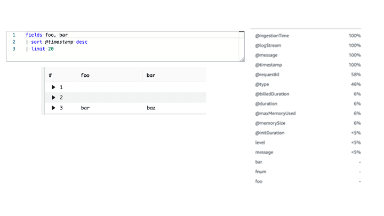384x216 pixels.
Task: Select the foo field in fields list
Action: click(x=259, y=181)
